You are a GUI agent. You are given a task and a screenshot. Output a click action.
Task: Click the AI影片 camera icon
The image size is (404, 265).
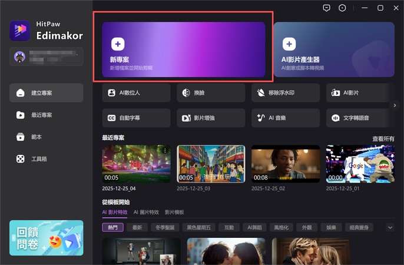click(x=336, y=92)
